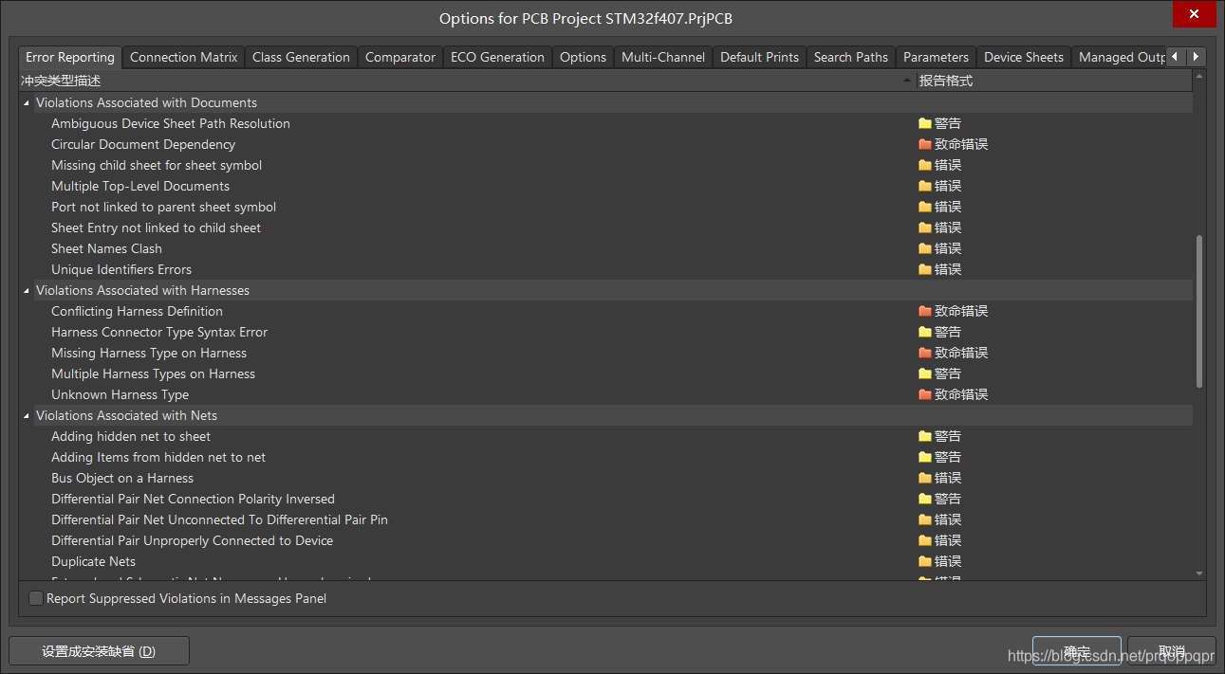Open the ECO Generation tab
Viewport: 1225px width, 674px height.
coord(497,57)
